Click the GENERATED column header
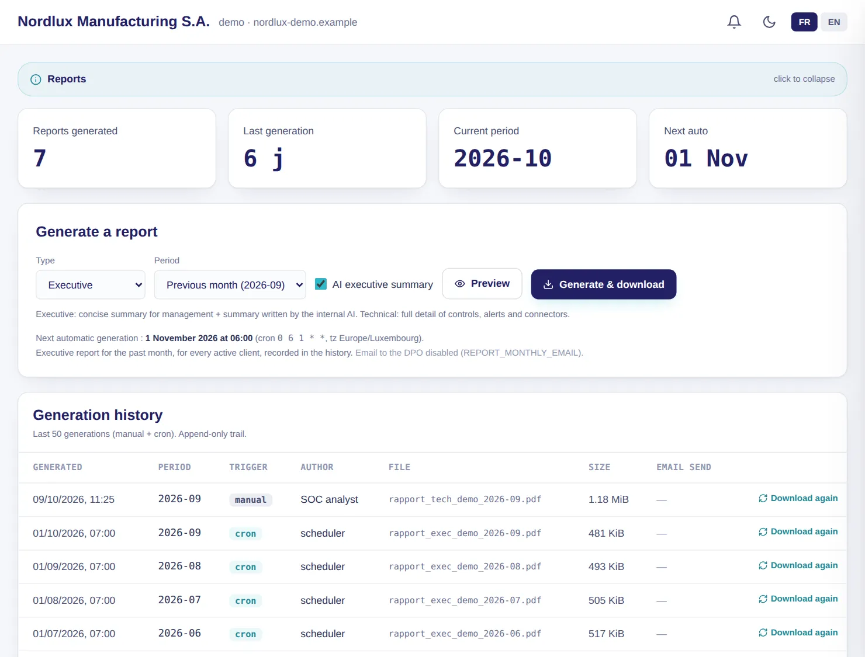Image resolution: width=865 pixels, height=657 pixels. (x=57, y=467)
